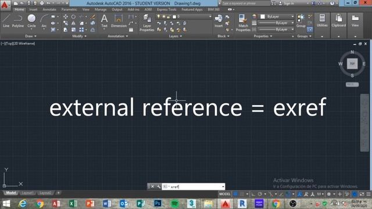
Task: Select the Line tool
Action: point(6,21)
